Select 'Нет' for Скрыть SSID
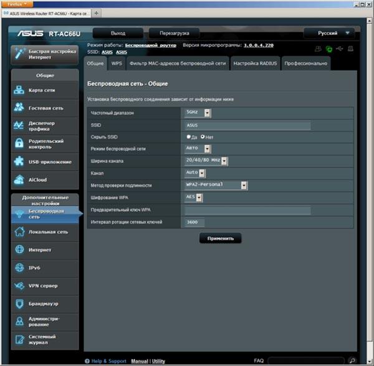This screenshot has height=366, width=374. [x=203, y=137]
